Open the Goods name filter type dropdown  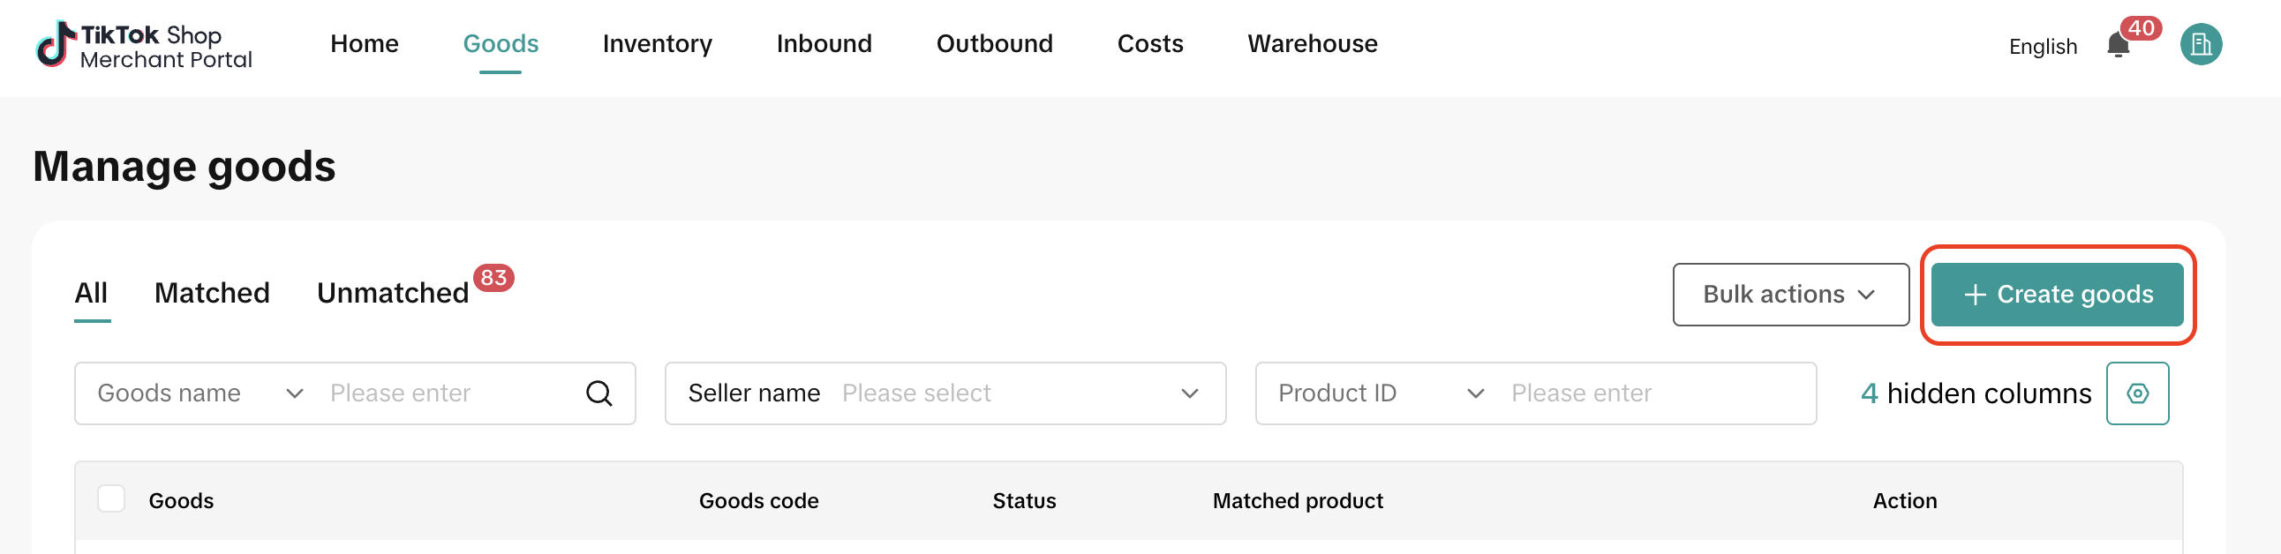click(200, 393)
